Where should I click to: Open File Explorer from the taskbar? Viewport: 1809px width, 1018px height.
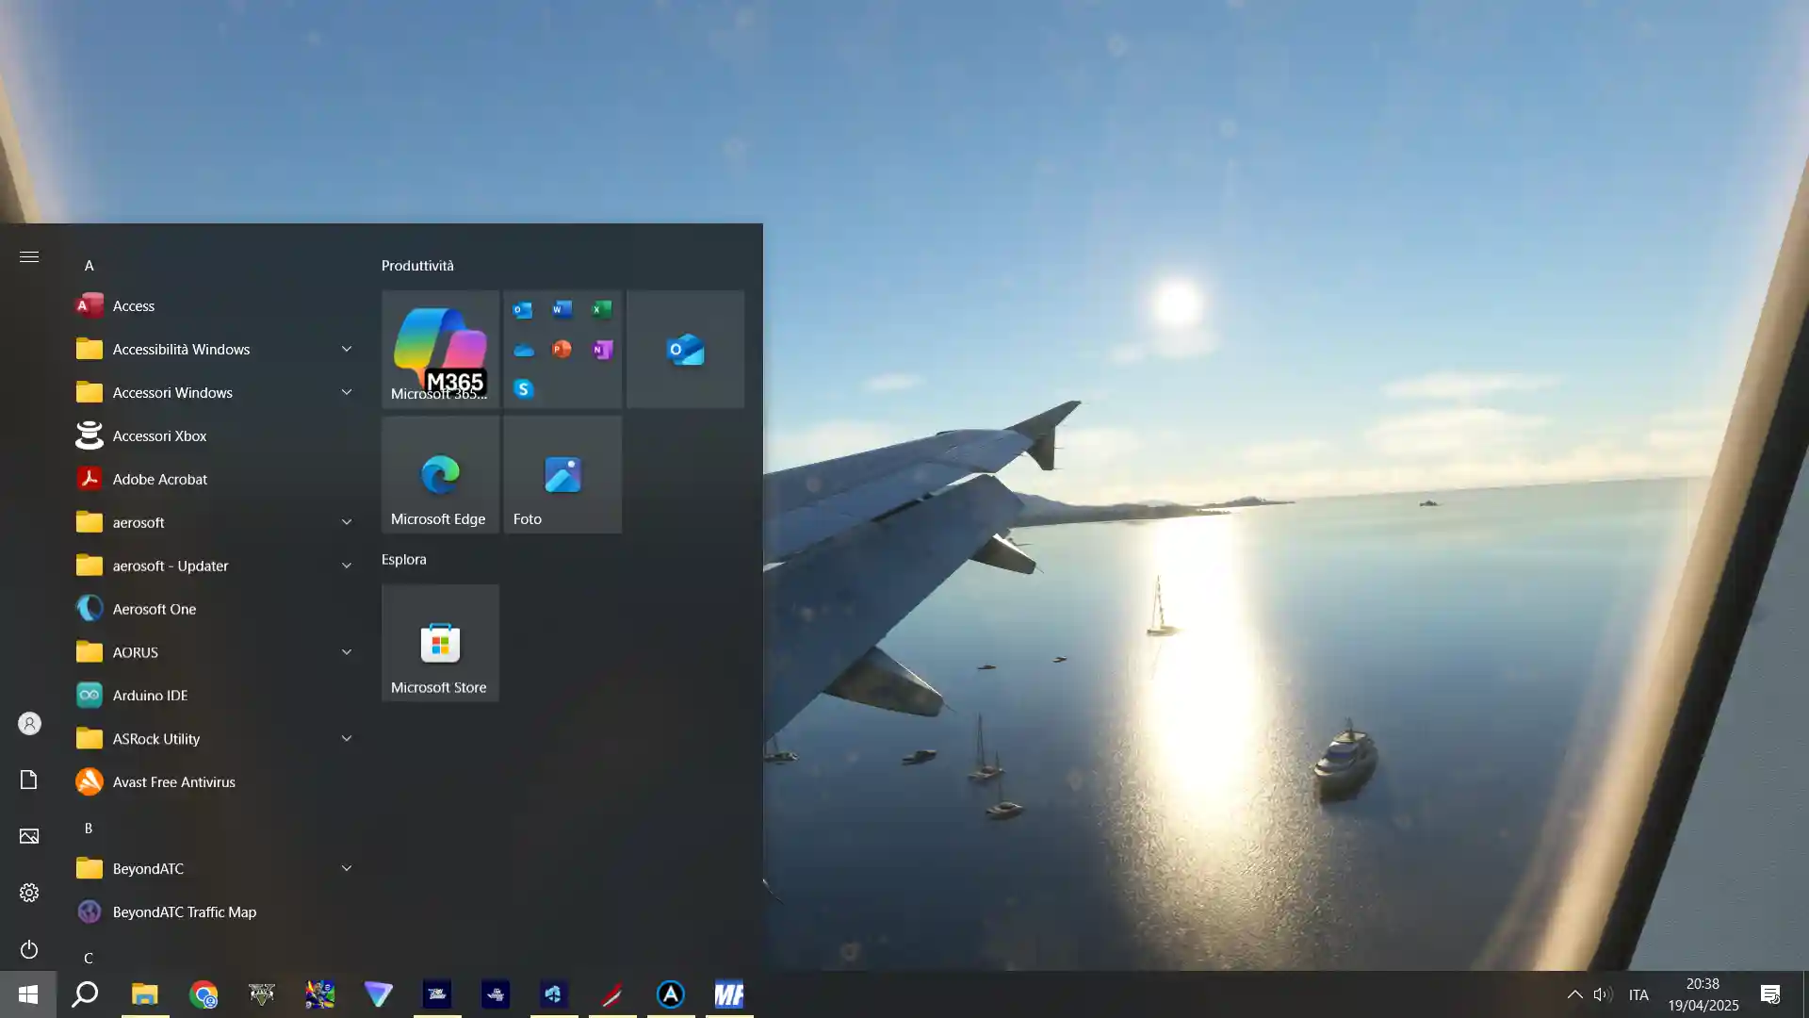pyautogui.click(x=144, y=994)
